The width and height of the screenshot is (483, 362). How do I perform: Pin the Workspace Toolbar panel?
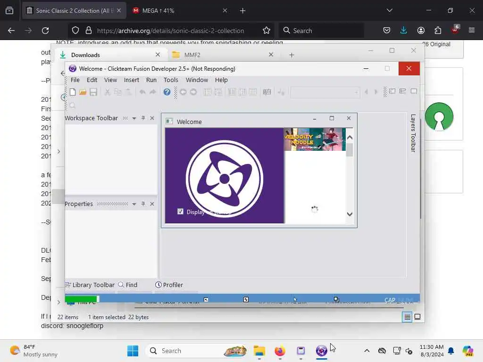(x=143, y=118)
